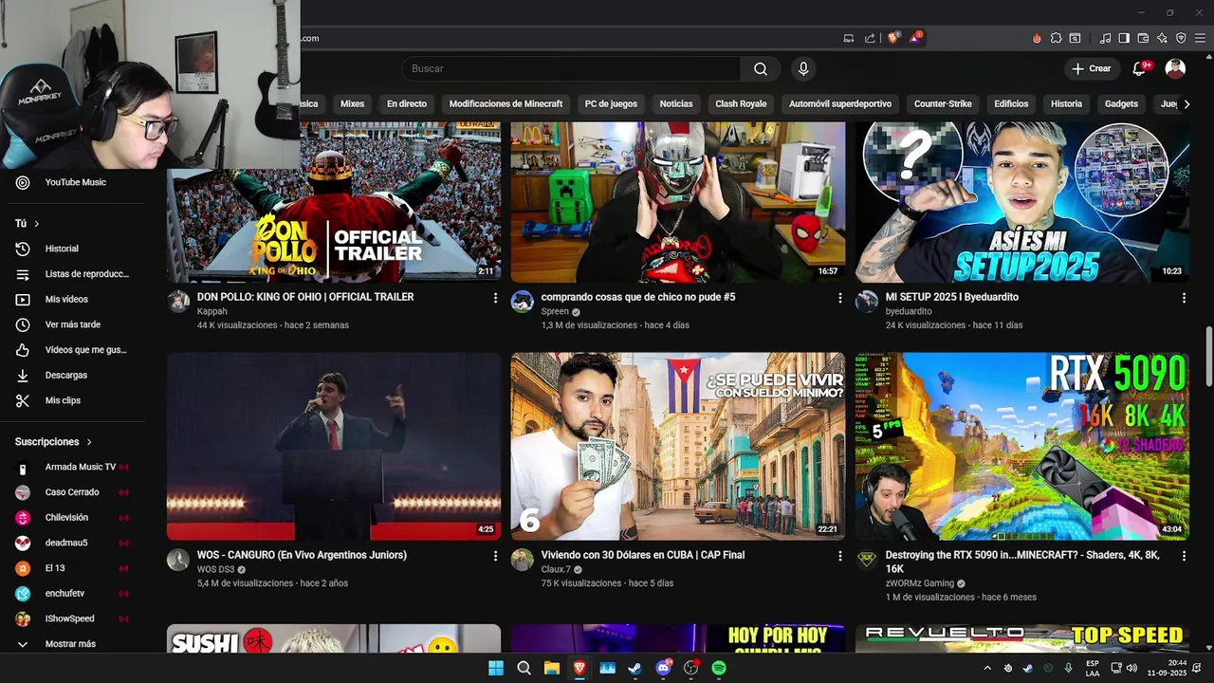Select the Noticias category chip
The image size is (1214, 683).
676,103
